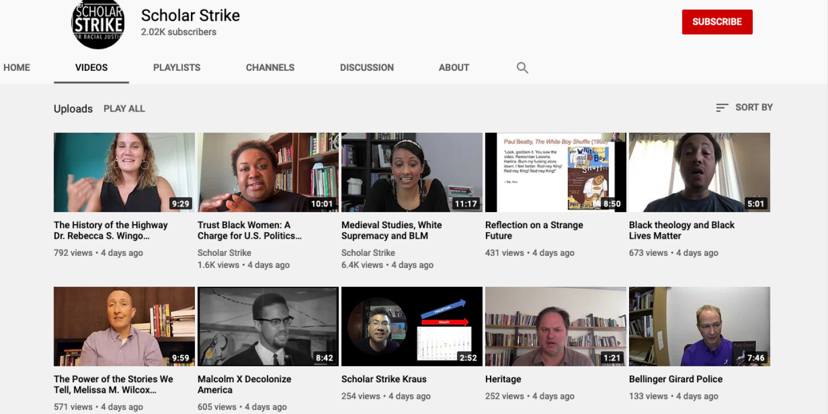Click '254 views • 4 days ago' text

tap(386, 396)
